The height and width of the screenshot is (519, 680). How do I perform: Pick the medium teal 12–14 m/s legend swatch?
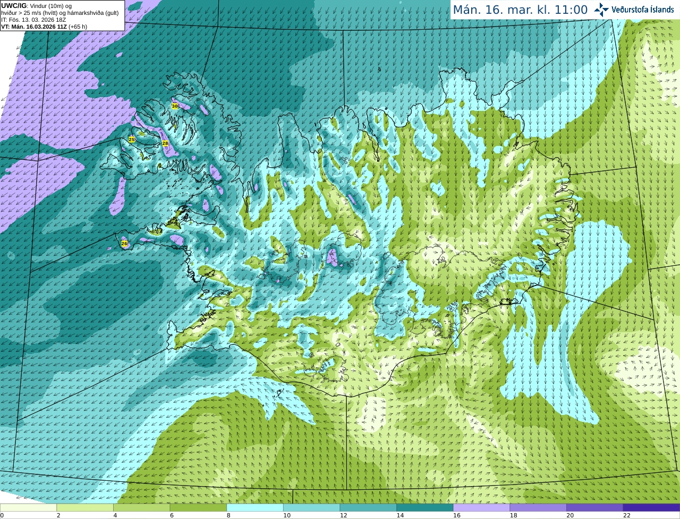[368, 507]
